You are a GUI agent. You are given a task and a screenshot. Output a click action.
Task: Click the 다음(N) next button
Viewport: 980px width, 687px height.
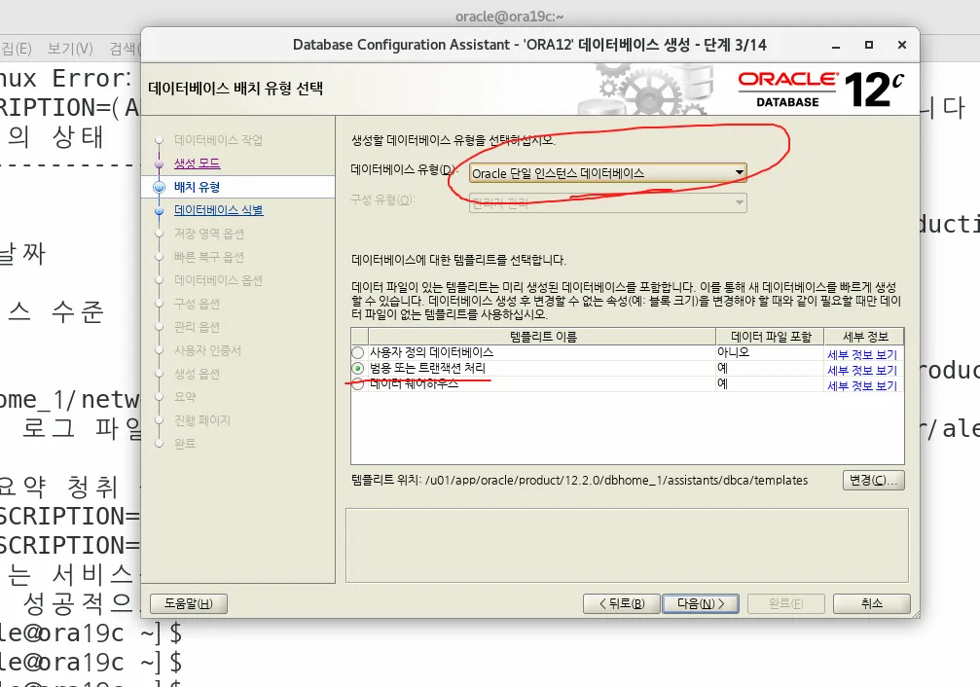pos(700,603)
